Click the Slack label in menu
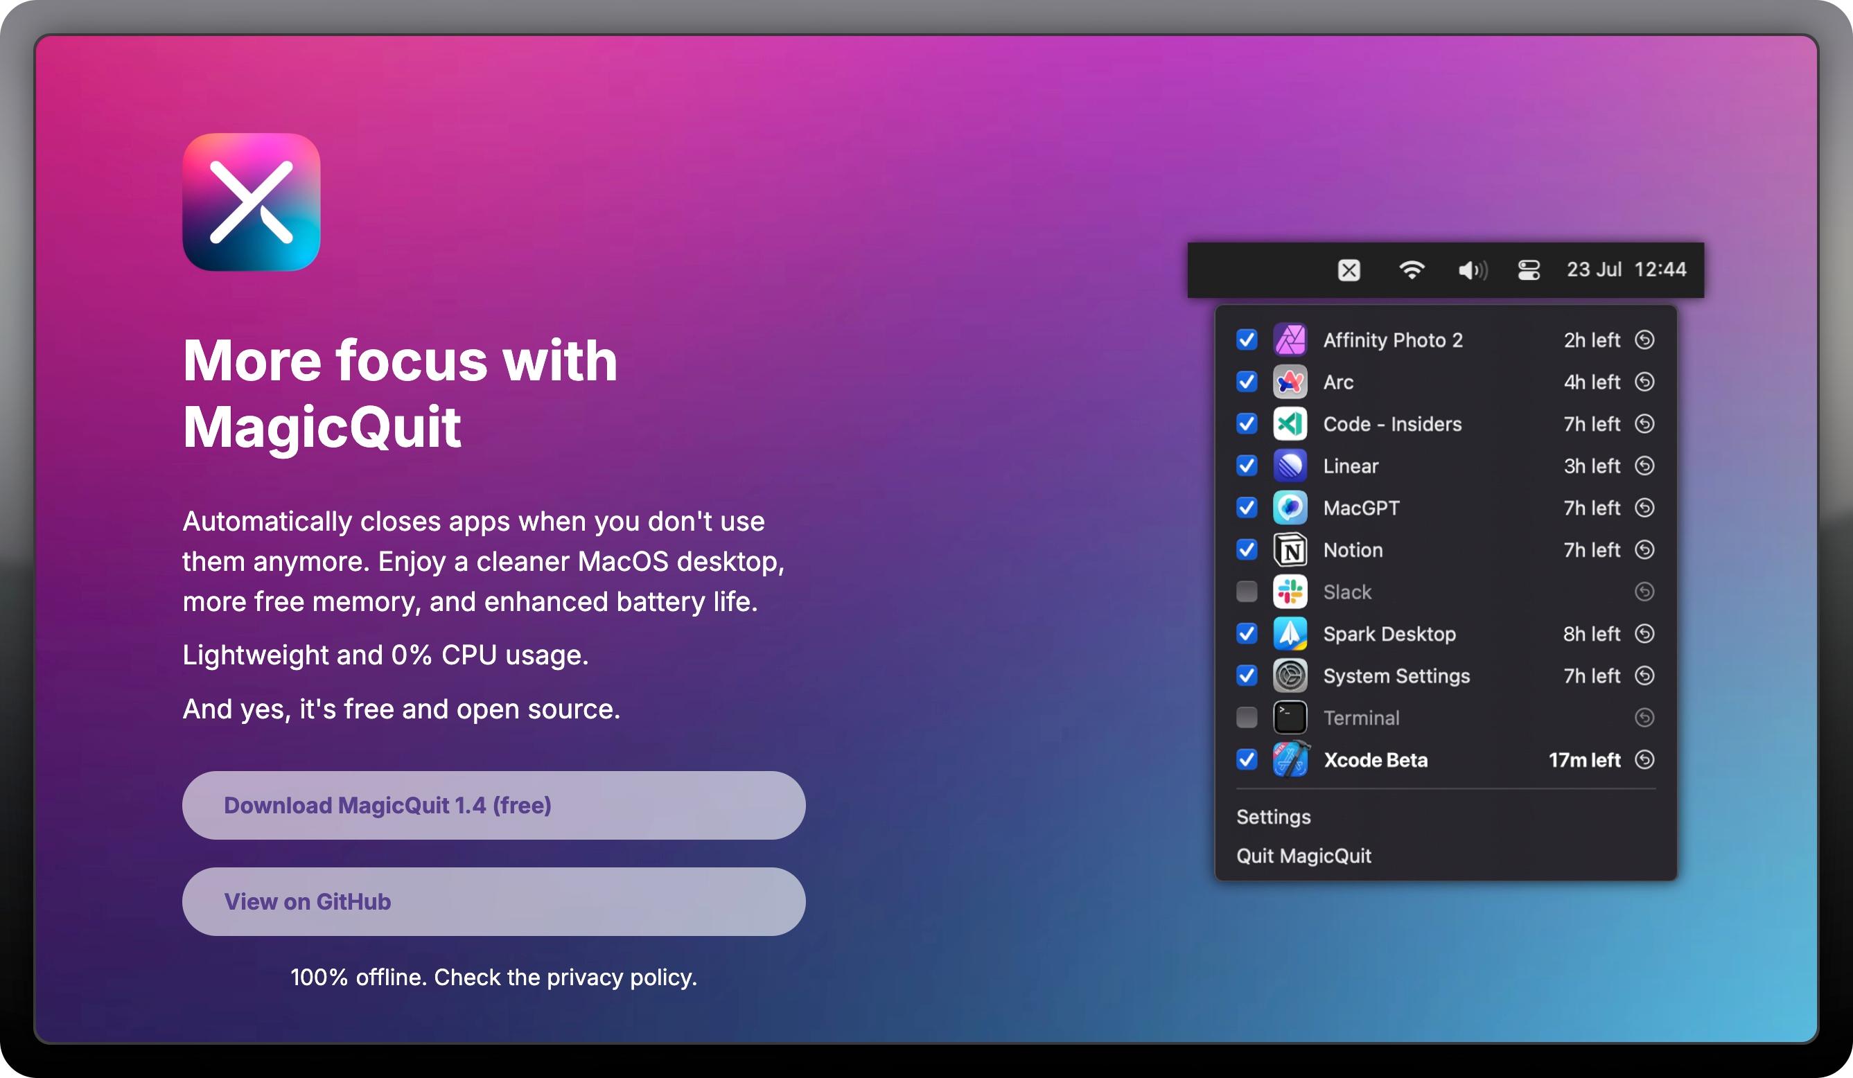The height and width of the screenshot is (1078, 1853). [x=1347, y=592]
